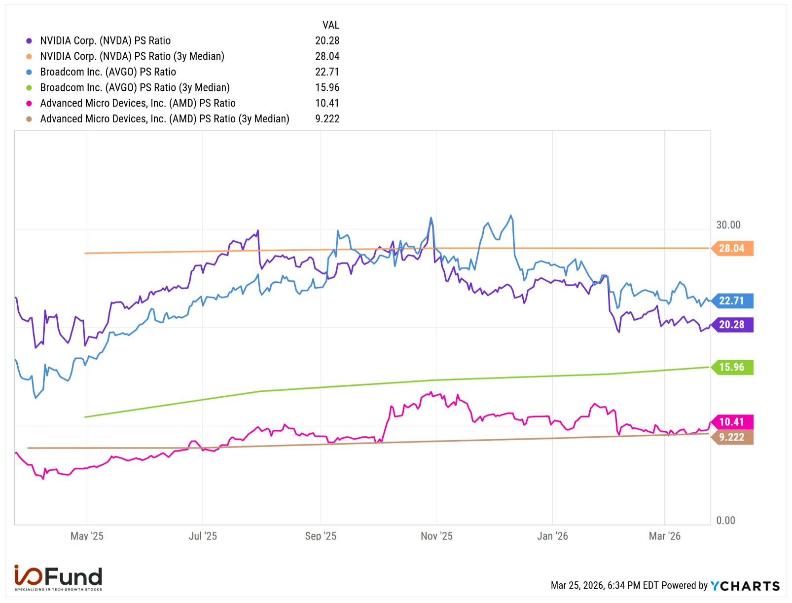Click the 0.00 y-axis label
Image resolution: width=792 pixels, height=603 pixels.
click(725, 521)
